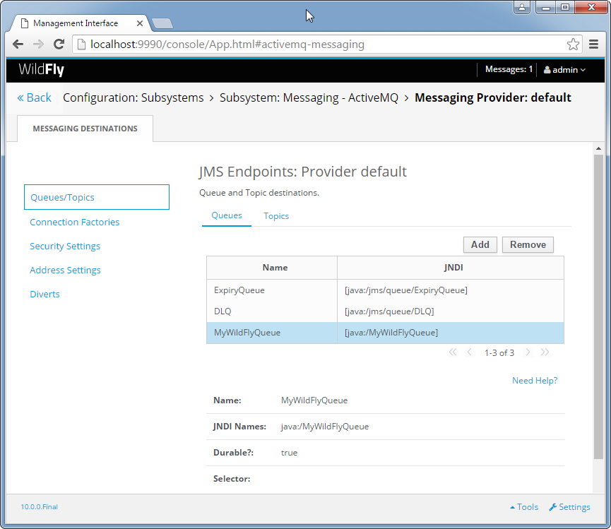
Task: Jump to first page of table
Action: click(x=452, y=352)
